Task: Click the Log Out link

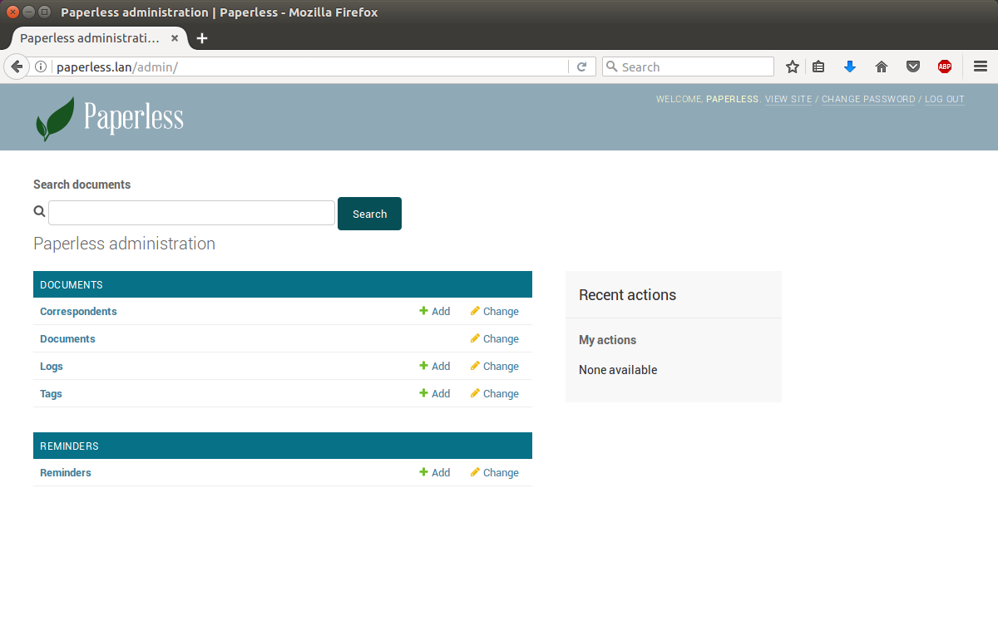Action: [x=944, y=99]
